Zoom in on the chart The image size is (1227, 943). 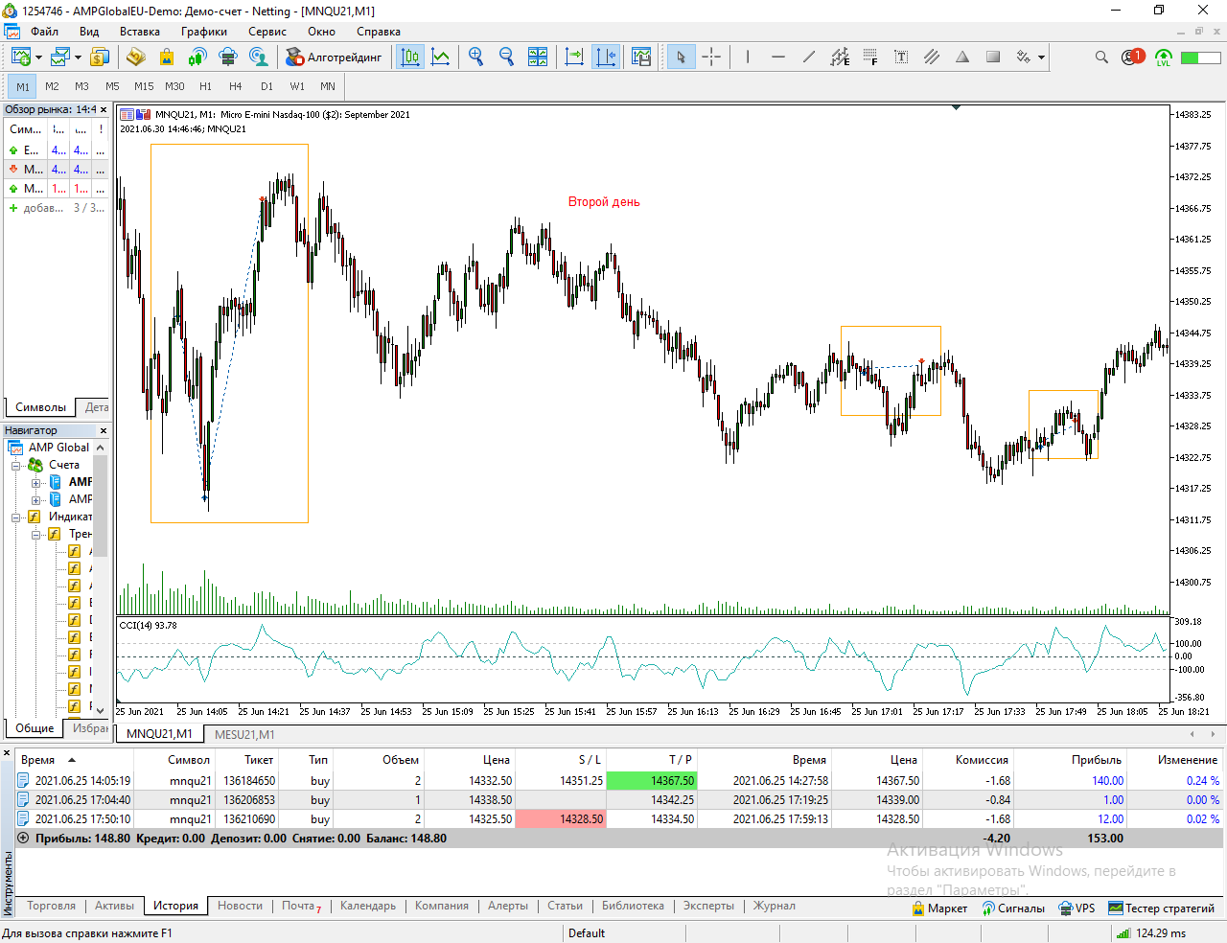point(476,57)
